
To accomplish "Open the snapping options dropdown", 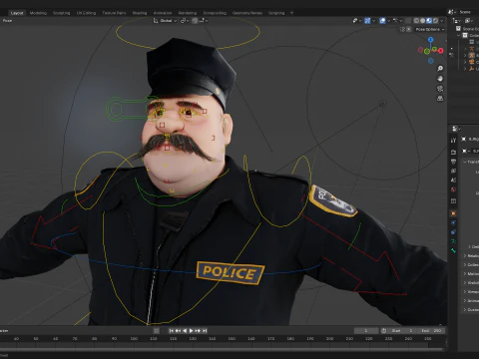I will [x=204, y=21].
